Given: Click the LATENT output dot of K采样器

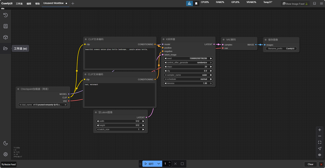Looking at the screenshot, I should (x=214, y=44).
